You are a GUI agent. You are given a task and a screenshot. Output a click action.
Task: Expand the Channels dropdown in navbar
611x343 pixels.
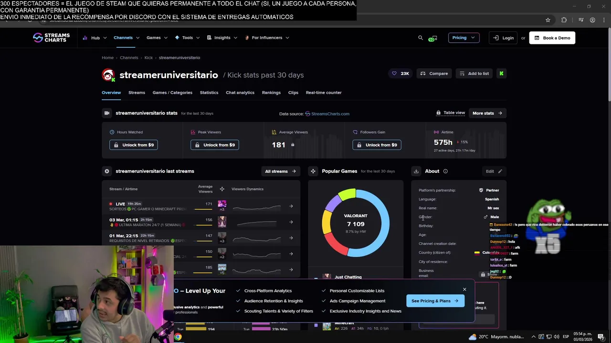click(x=126, y=38)
